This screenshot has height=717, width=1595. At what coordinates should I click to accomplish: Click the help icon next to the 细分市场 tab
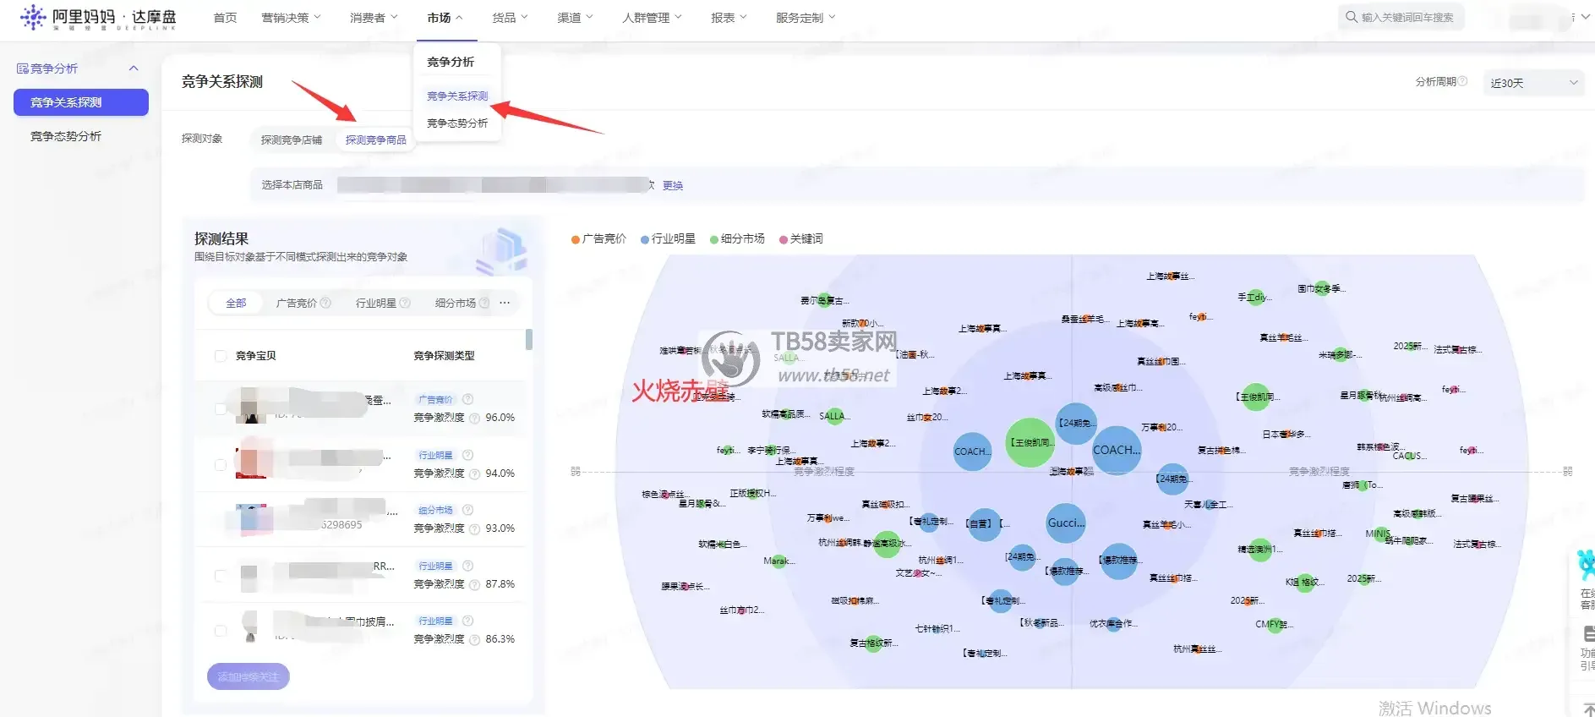point(484,303)
